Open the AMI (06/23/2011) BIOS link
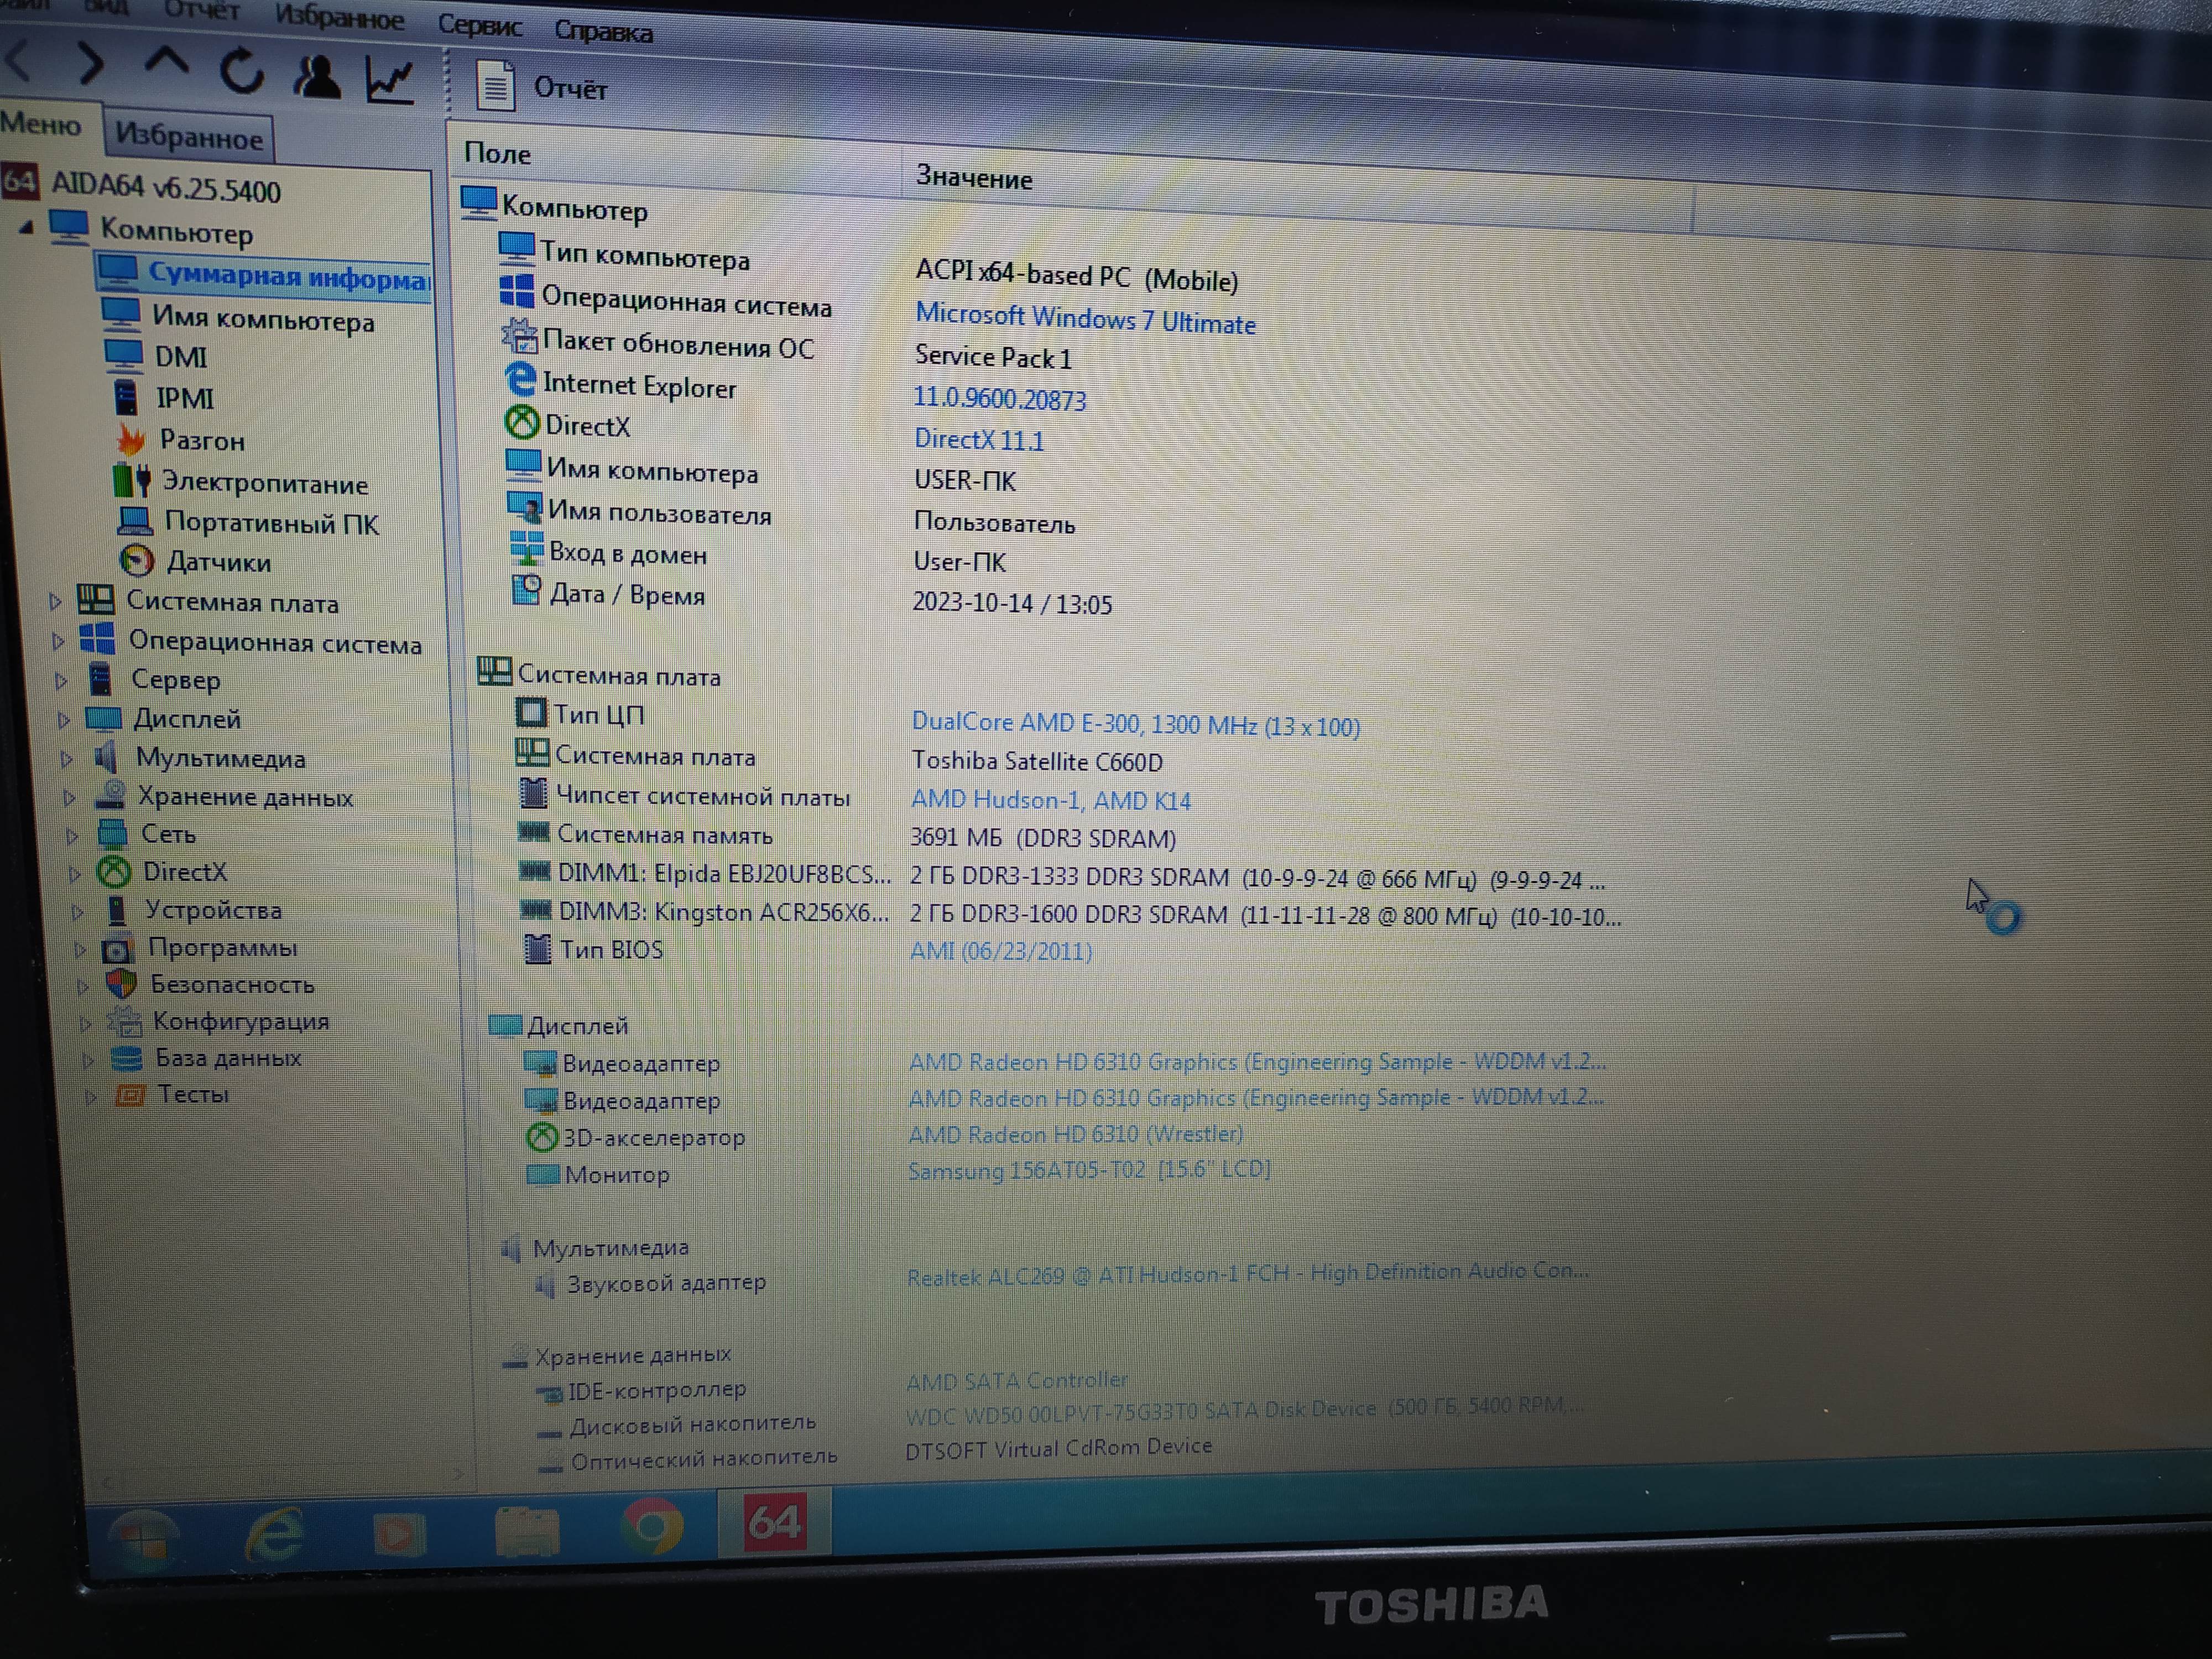2212x1659 pixels. point(1000,950)
